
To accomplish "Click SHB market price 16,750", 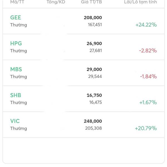I will [x=94, y=95].
